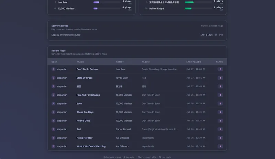Screen dimensions: 275x159
Task: Open track 'Taxi'
Action: pyautogui.click(x=79, y=129)
